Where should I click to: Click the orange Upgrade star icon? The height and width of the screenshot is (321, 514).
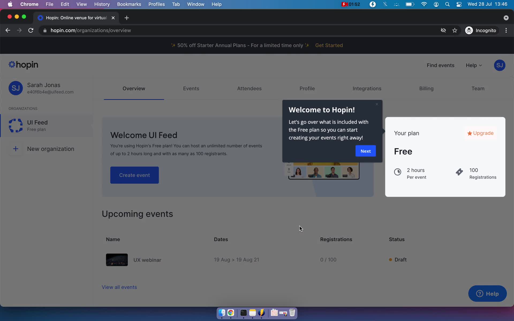[x=469, y=133]
